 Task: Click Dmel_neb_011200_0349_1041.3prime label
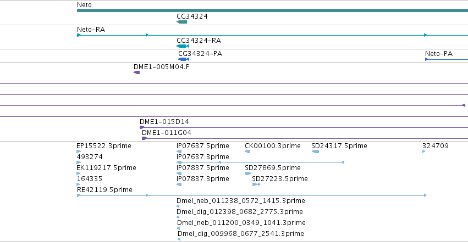(241, 223)
